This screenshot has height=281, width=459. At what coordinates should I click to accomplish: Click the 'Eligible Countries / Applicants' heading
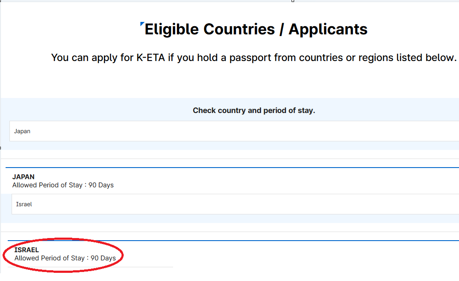pyautogui.click(x=256, y=29)
